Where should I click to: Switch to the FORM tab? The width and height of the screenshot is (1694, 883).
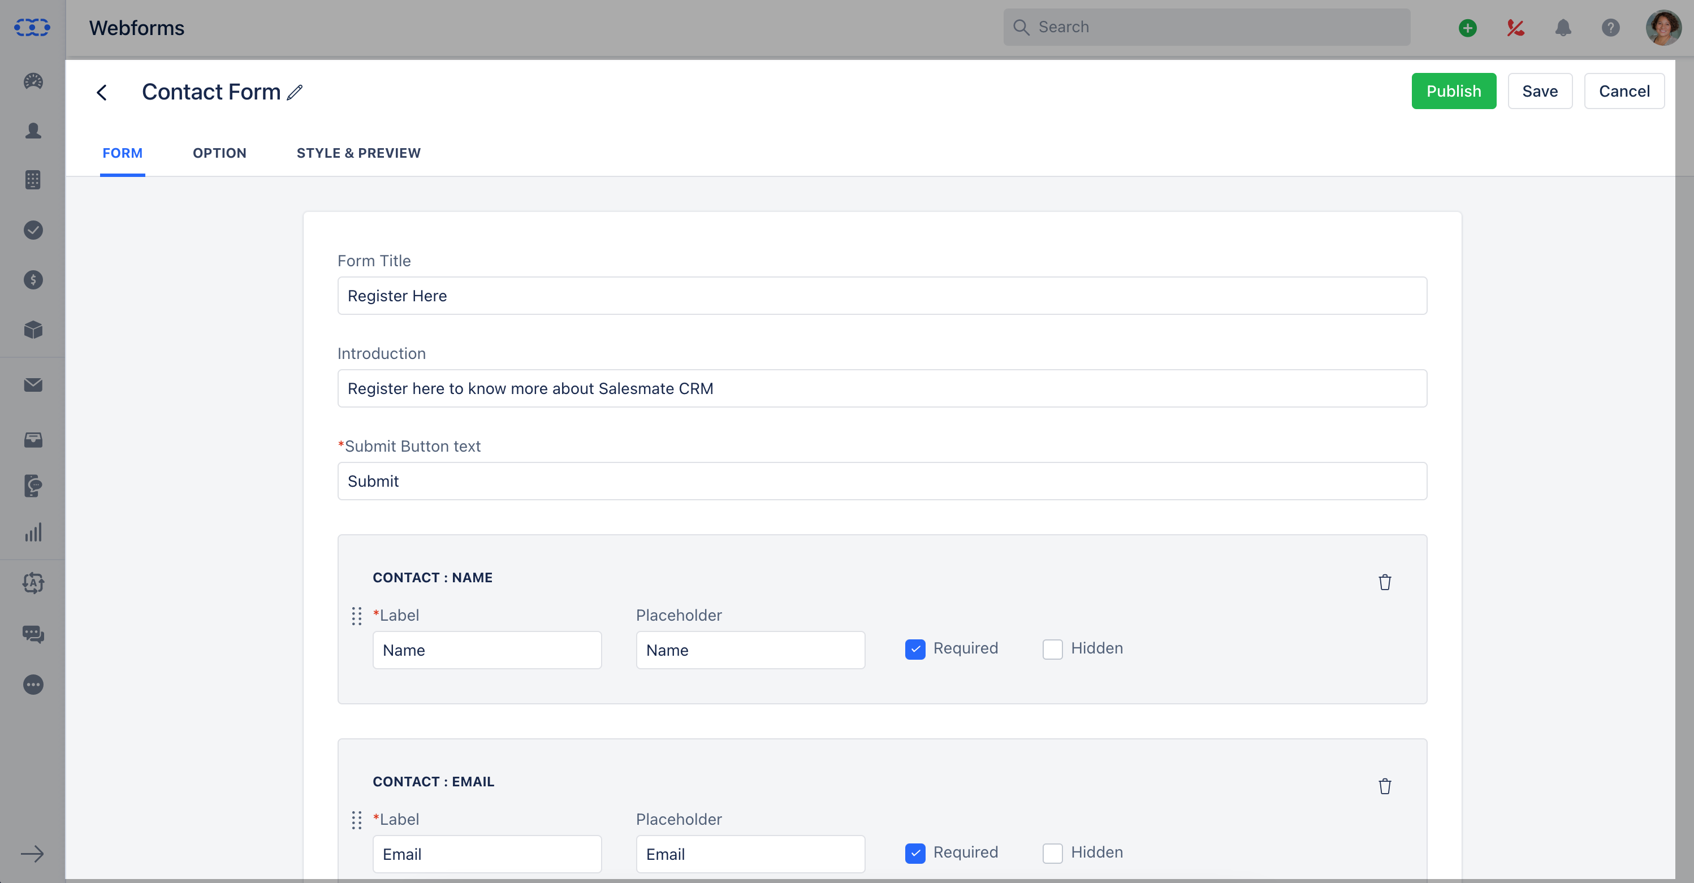click(x=122, y=153)
